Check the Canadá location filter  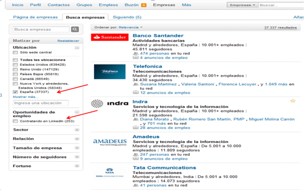coord(15,79)
